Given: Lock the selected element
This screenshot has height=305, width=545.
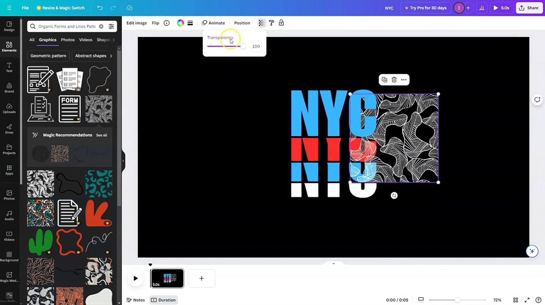Looking at the screenshot, I should pos(281,23).
